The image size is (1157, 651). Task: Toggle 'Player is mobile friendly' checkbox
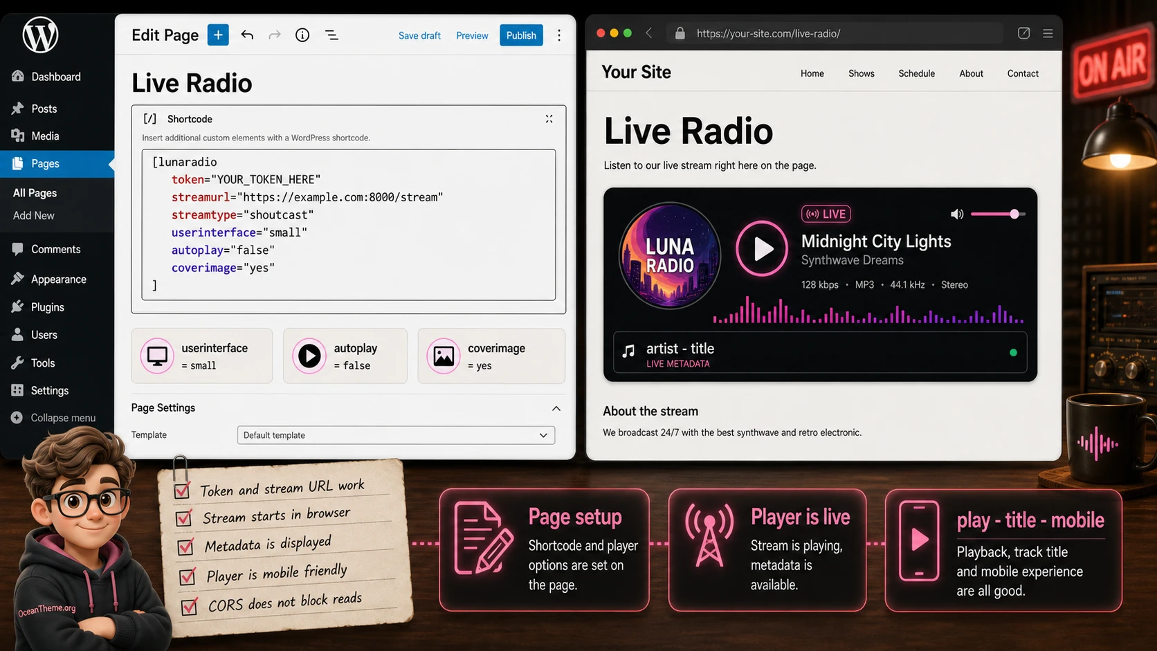187,576
